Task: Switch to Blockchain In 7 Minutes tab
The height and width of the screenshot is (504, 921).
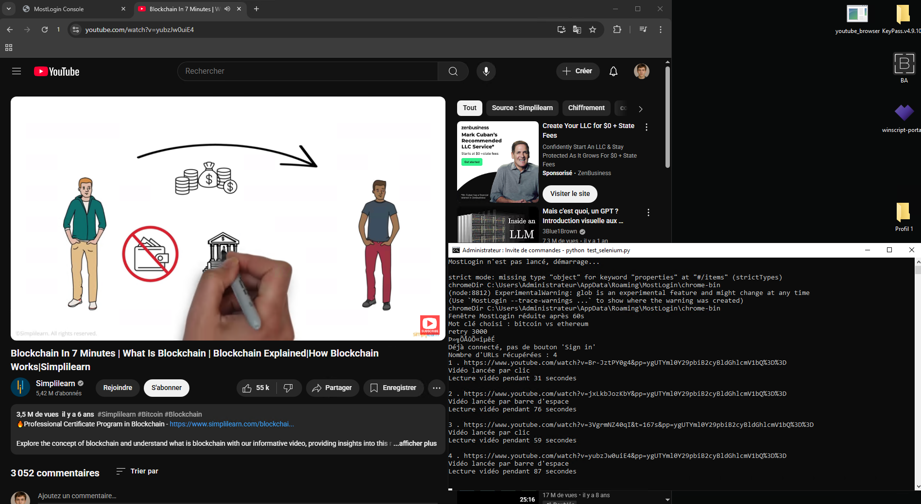Action: (x=189, y=9)
